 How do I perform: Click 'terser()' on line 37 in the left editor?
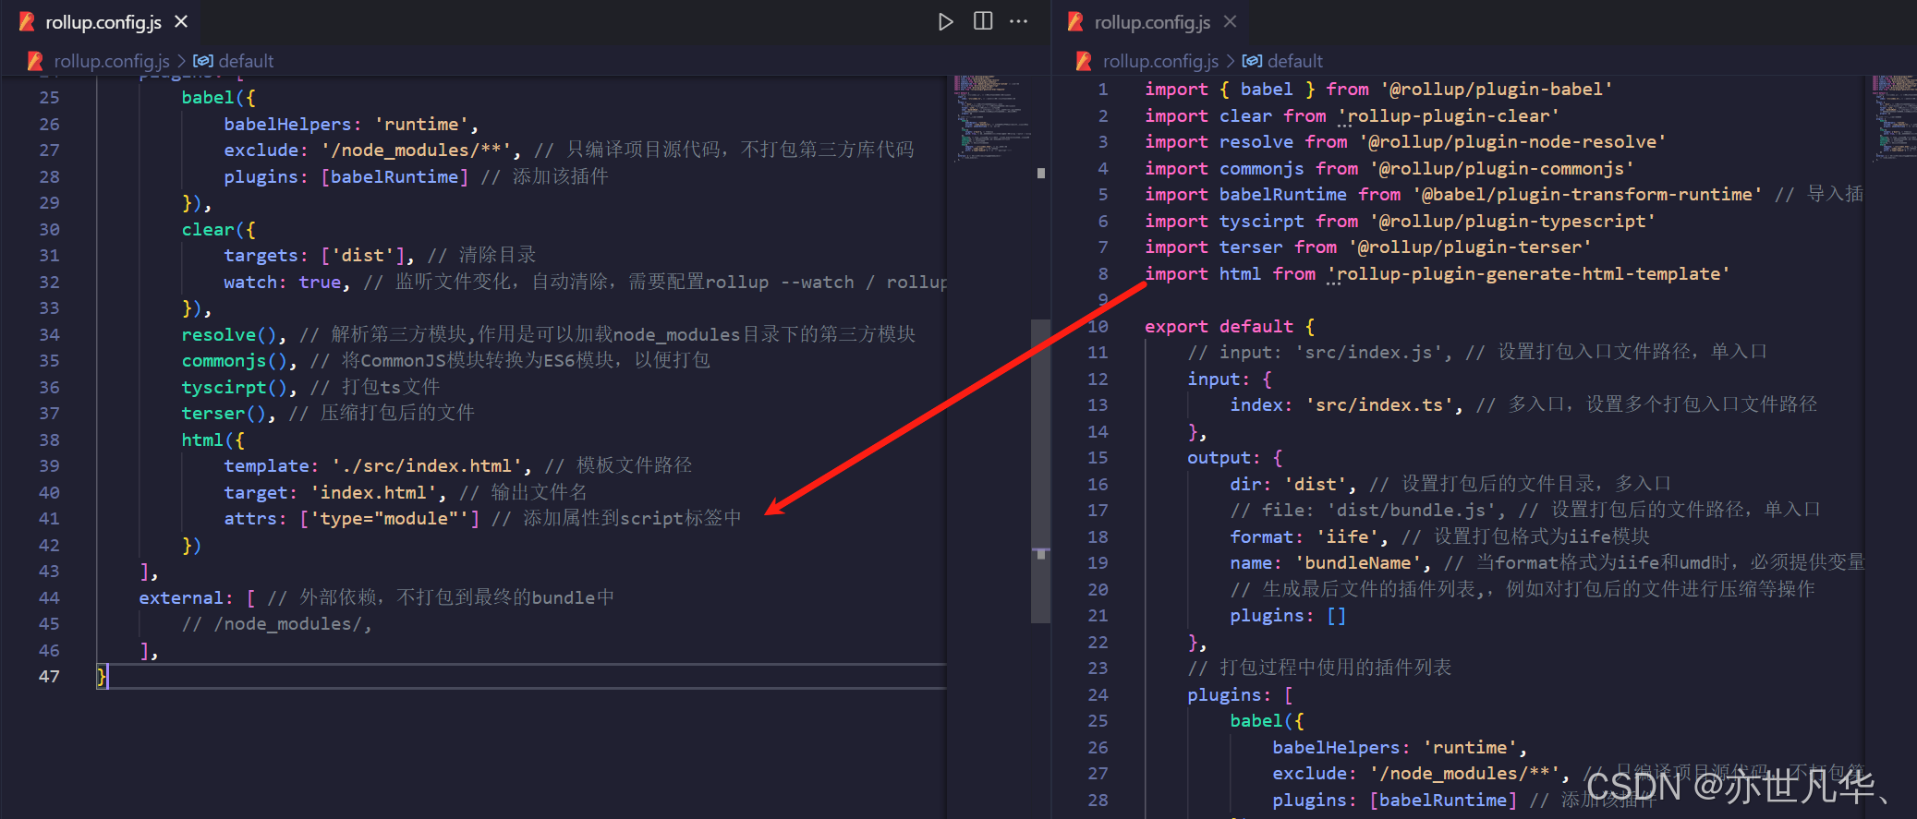click(x=224, y=414)
